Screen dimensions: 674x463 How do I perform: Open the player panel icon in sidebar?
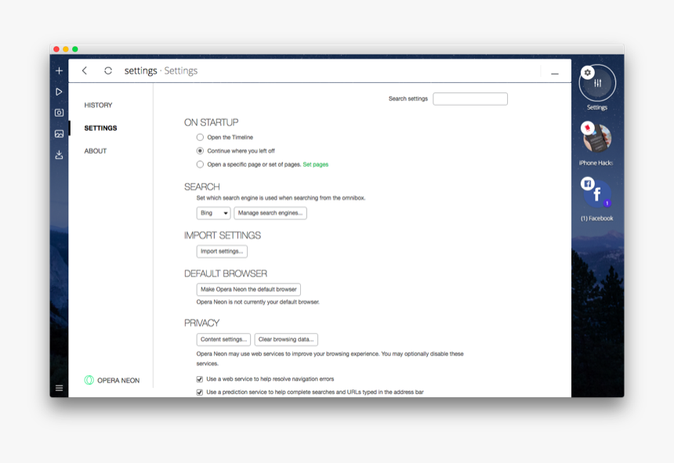(x=60, y=92)
